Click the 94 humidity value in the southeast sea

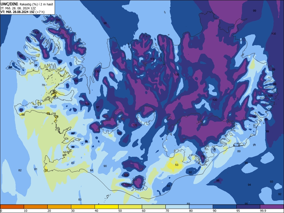pyautogui.click(x=249, y=185)
